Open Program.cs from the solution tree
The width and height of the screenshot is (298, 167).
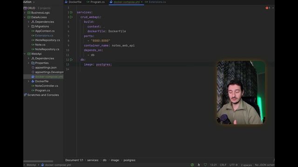click(42, 90)
